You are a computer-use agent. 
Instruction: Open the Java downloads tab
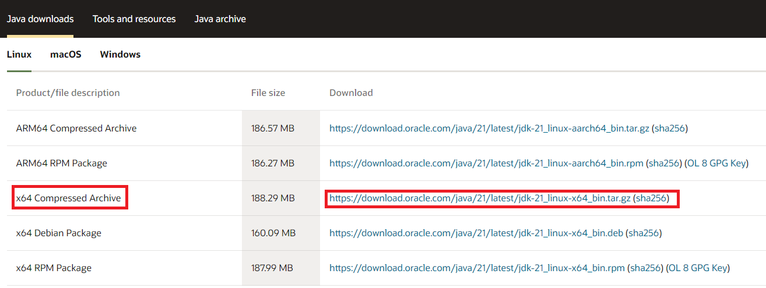pyautogui.click(x=40, y=19)
